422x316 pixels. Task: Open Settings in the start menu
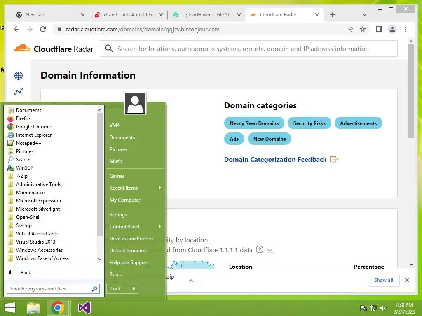coord(118,215)
